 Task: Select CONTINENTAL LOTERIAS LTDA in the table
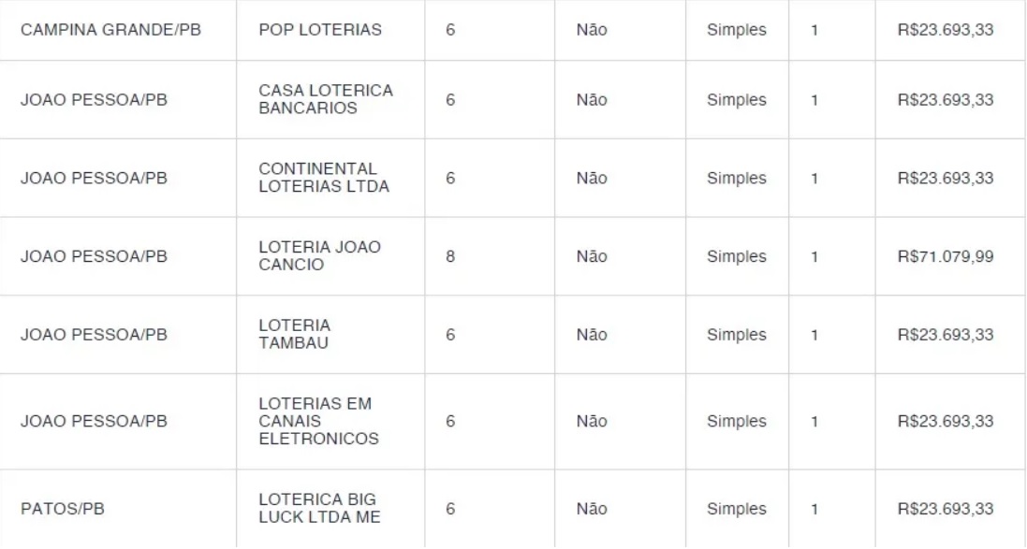click(324, 178)
